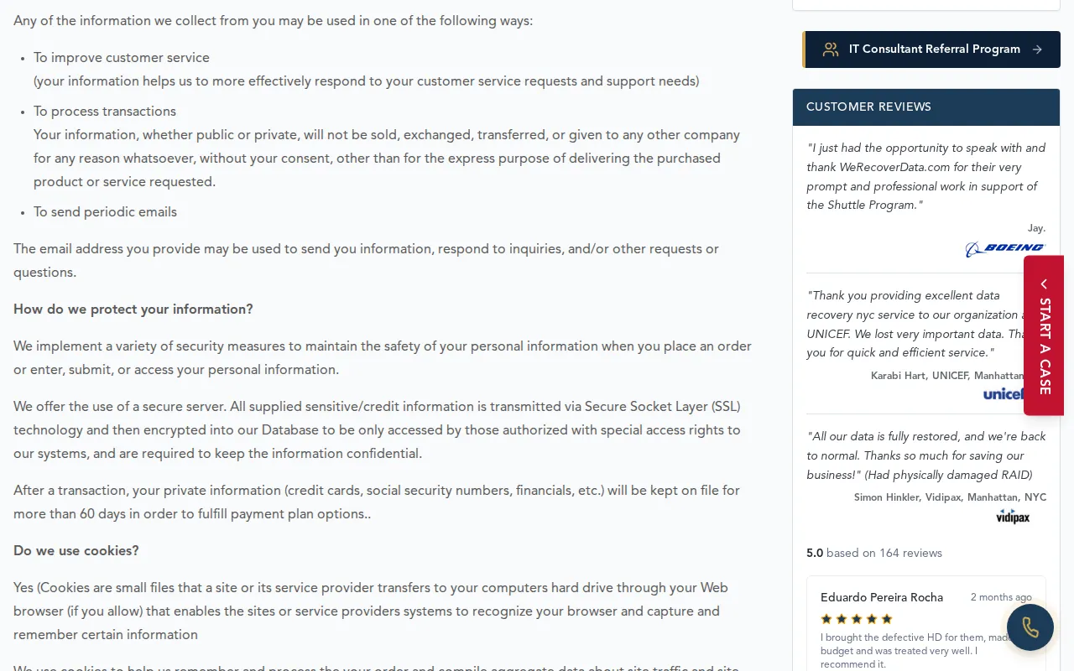Select reviewer name Eduardo Pereira Rocha
This screenshot has height=671, width=1074.
(x=882, y=597)
